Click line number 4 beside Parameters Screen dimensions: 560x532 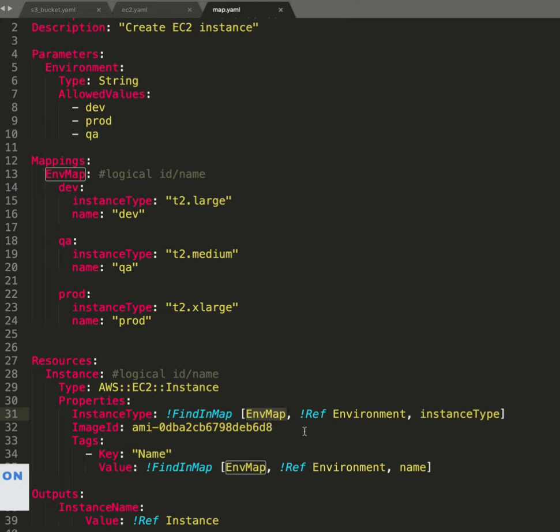click(x=15, y=54)
